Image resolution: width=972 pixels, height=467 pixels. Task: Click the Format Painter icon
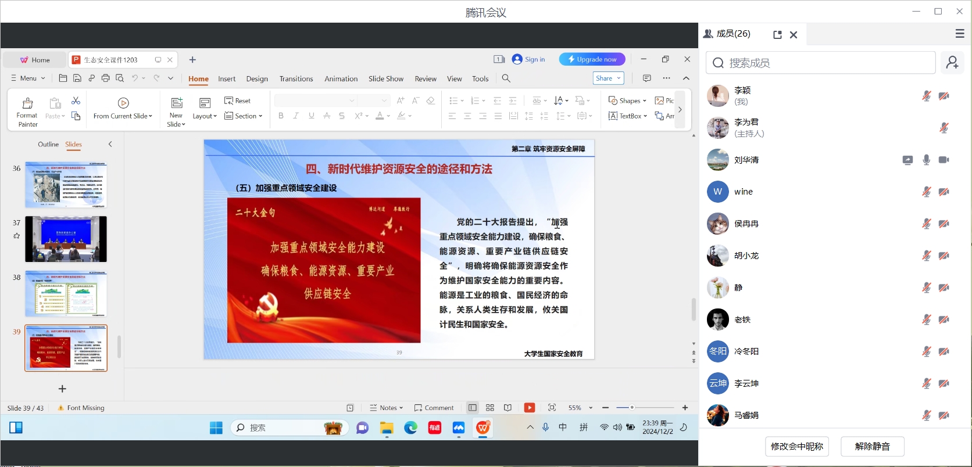tap(27, 104)
